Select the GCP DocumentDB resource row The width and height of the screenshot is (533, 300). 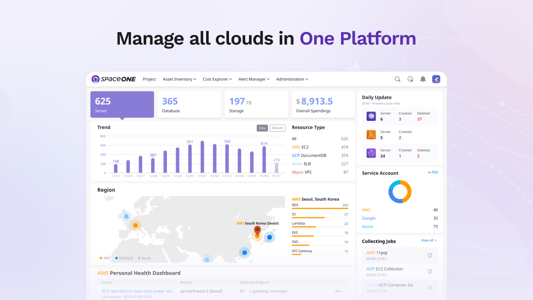coord(320,155)
